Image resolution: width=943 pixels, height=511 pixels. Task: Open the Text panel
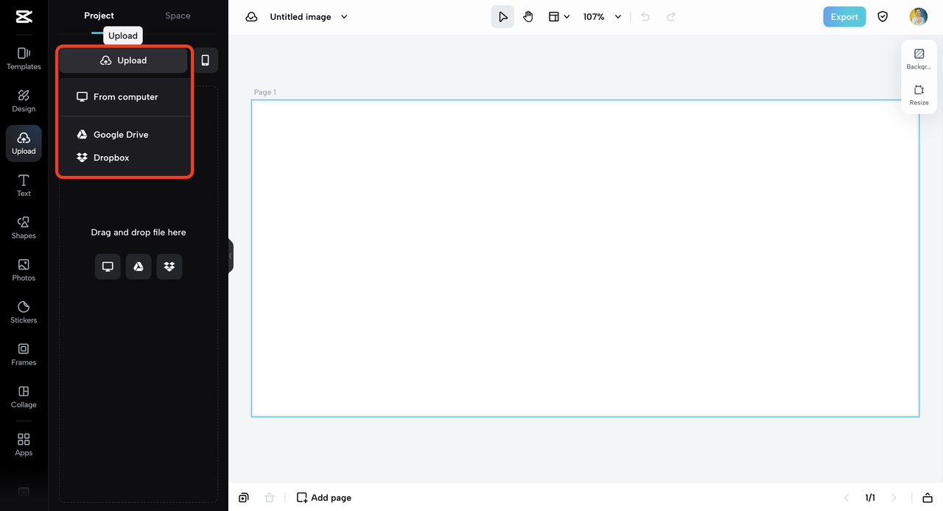coord(24,186)
